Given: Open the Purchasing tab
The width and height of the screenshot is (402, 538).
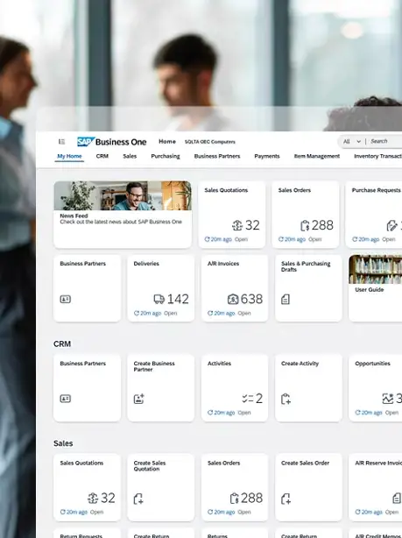Looking at the screenshot, I should [166, 156].
